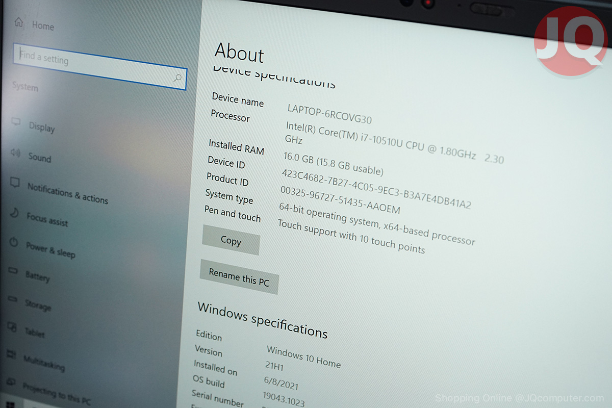The width and height of the screenshot is (612, 408).
Task: Select the OS build number 19043.1023
Action: [284, 399]
